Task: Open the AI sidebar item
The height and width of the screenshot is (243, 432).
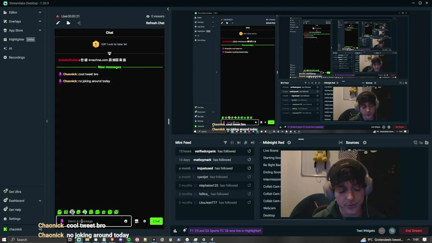Action: click(x=10, y=48)
